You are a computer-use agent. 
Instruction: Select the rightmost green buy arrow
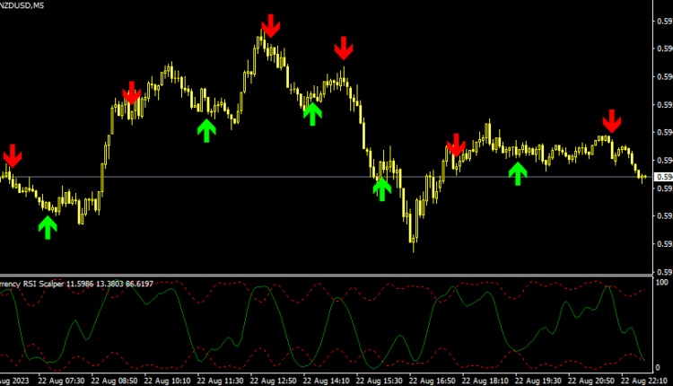coord(517,173)
